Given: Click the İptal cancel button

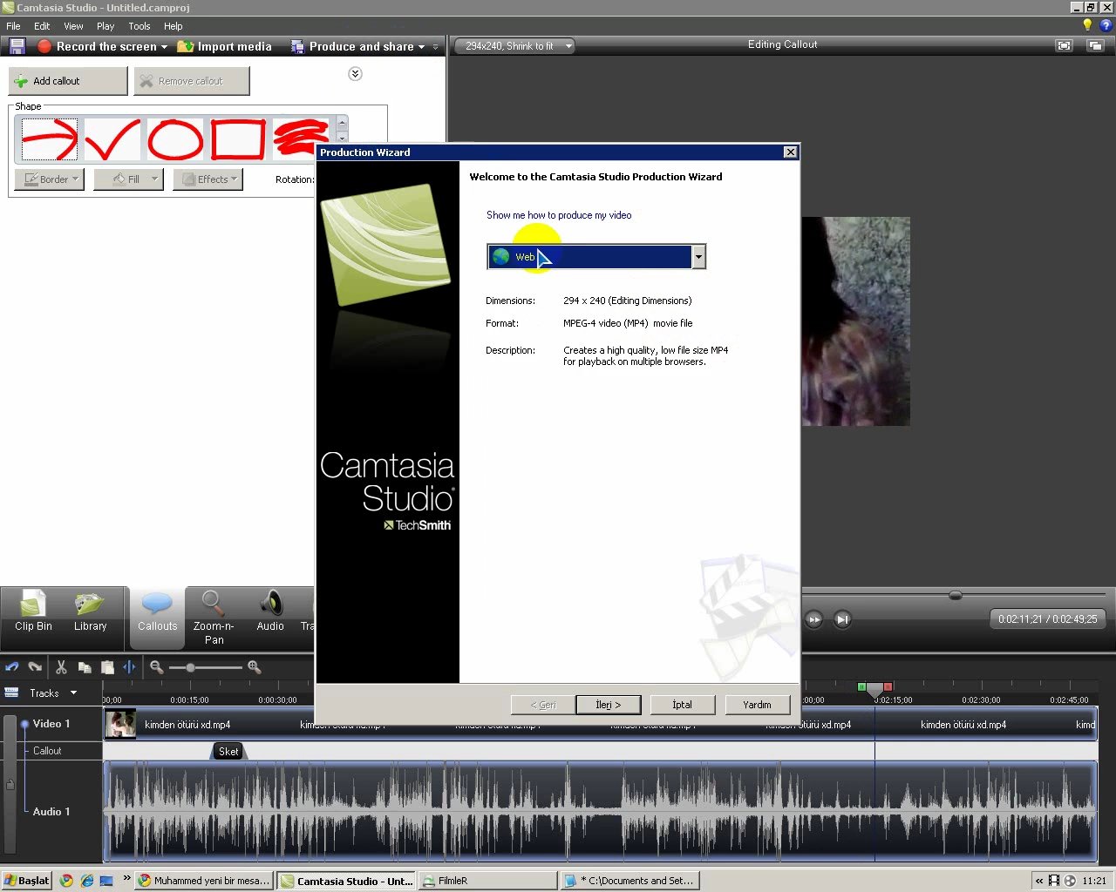Looking at the screenshot, I should 683,705.
